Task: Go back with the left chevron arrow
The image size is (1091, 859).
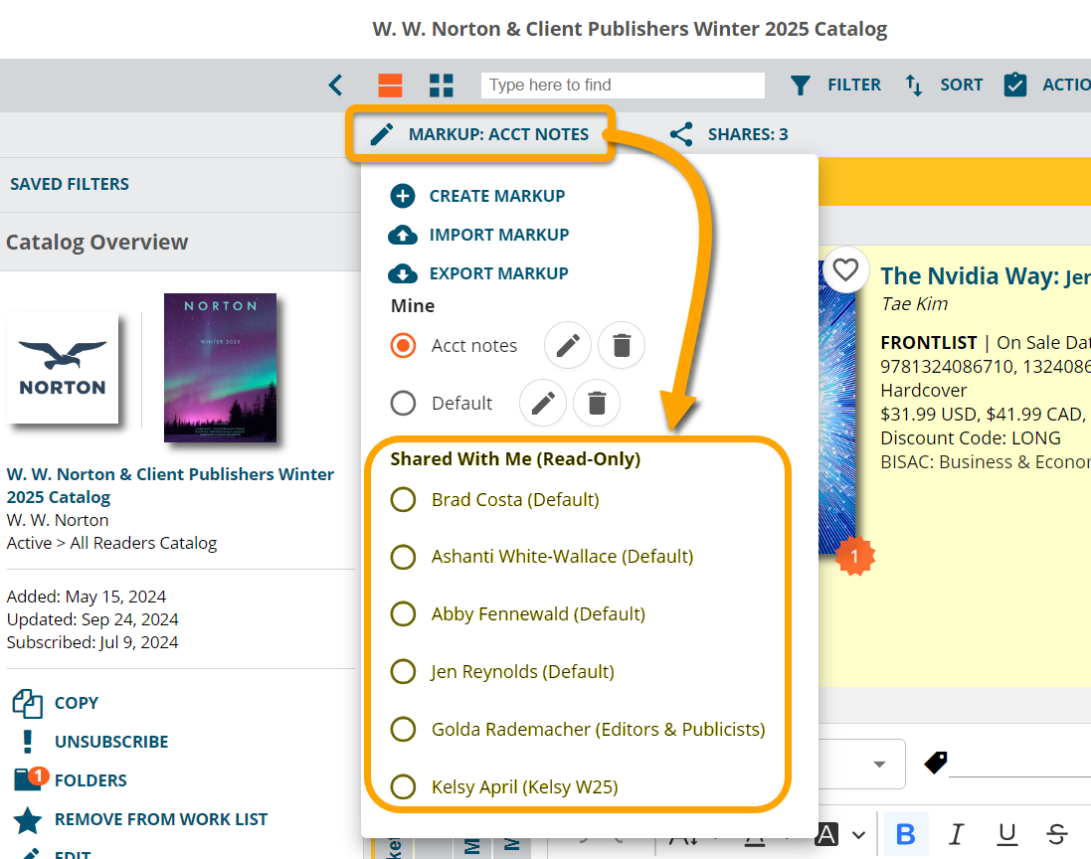Action: tap(335, 85)
